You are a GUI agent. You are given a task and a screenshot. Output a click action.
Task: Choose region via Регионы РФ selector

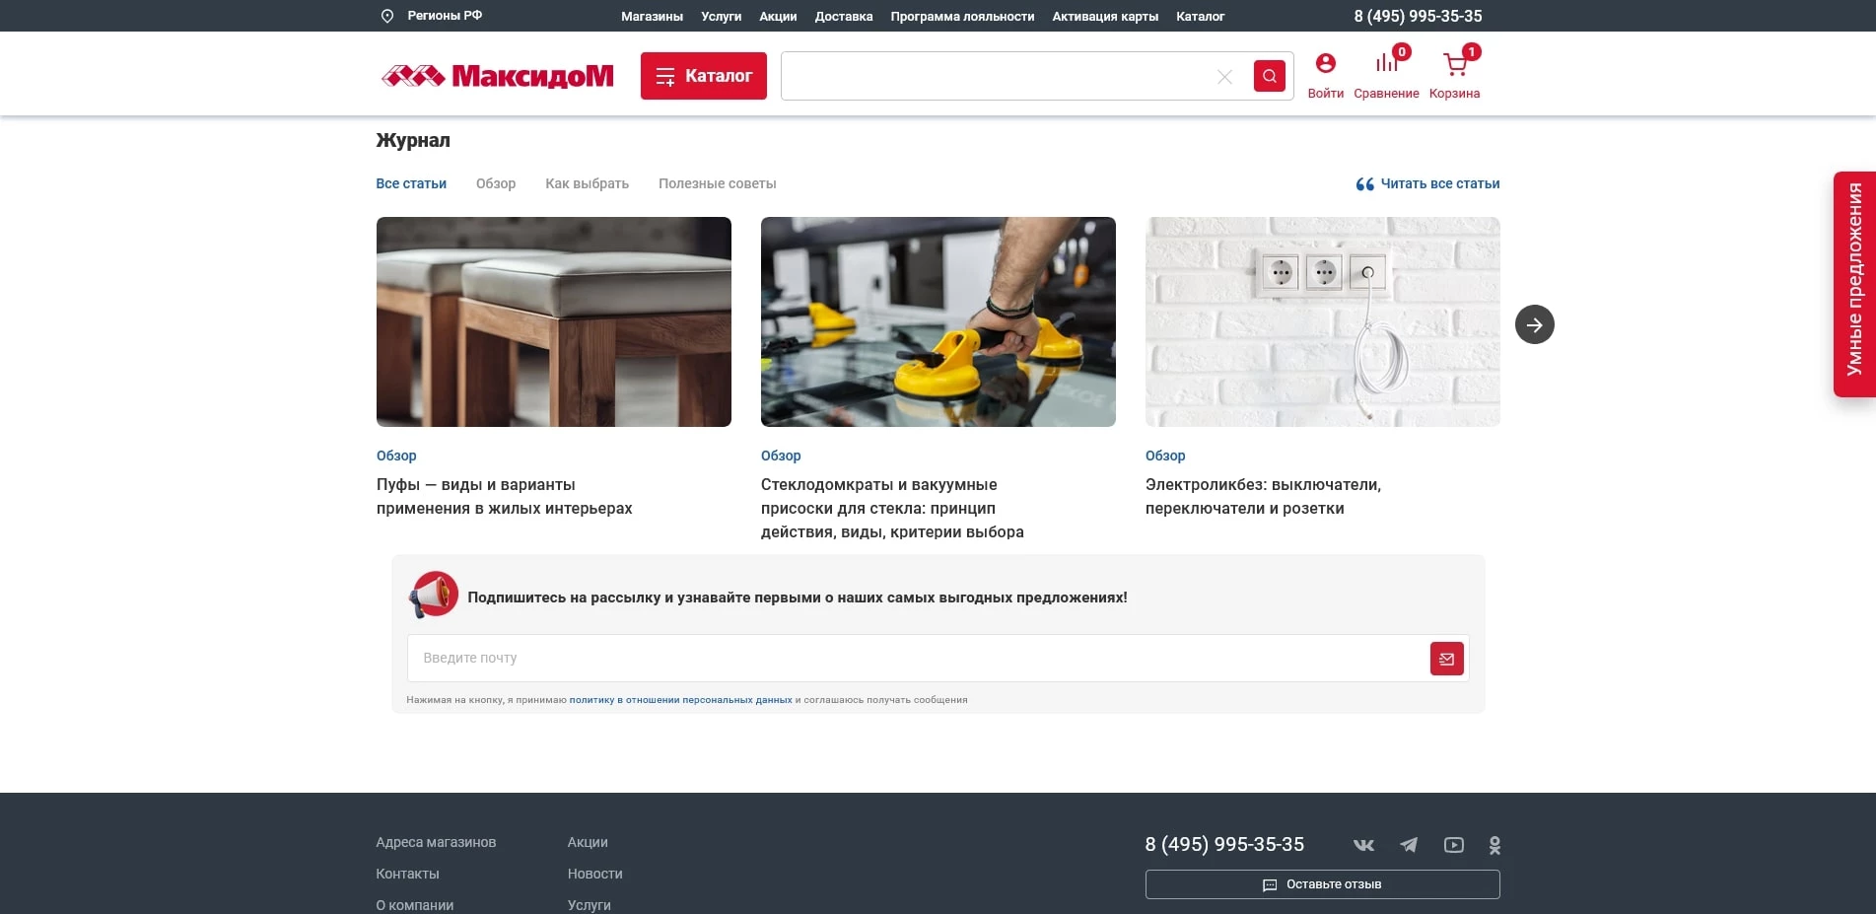[432, 16]
